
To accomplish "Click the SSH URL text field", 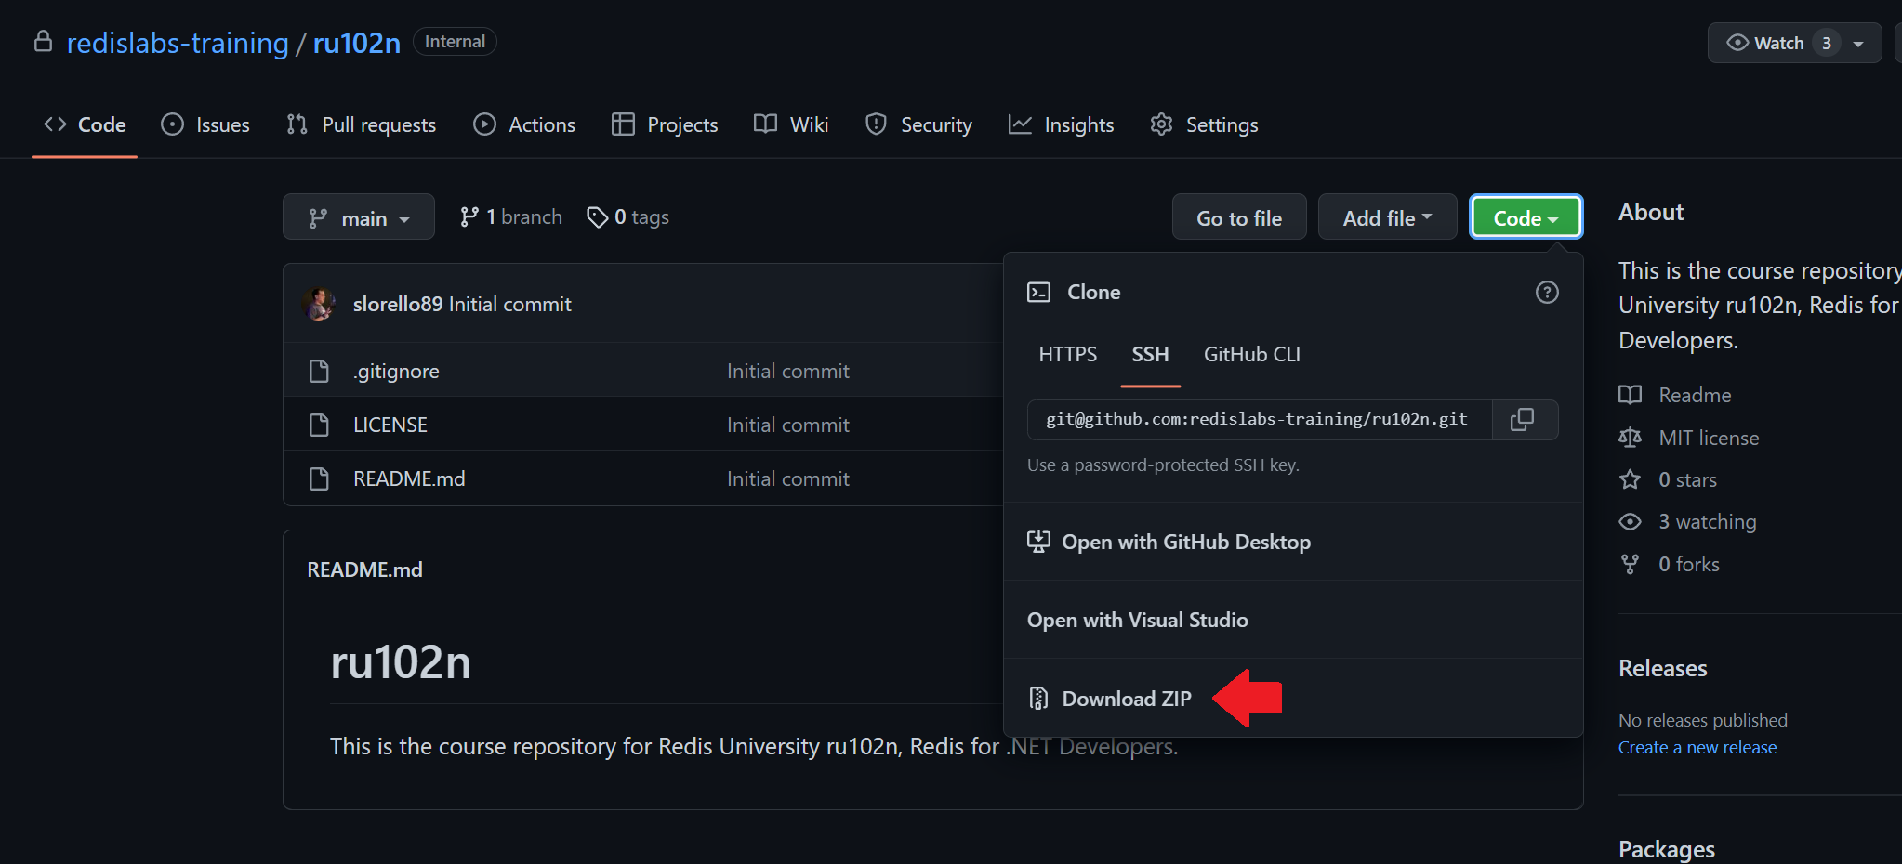I will [x=1260, y=419].
